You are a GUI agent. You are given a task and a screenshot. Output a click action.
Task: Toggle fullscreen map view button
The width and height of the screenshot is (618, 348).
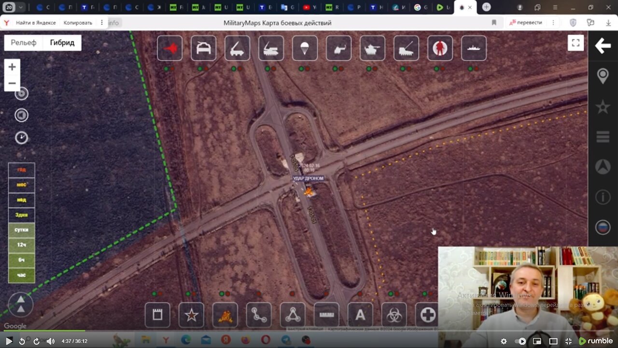576,43
